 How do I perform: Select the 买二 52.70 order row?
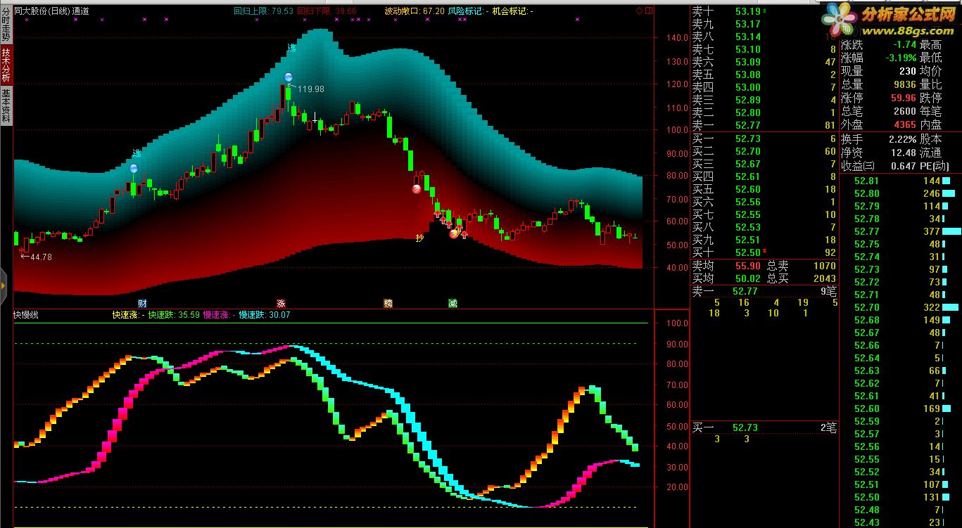[x=764, y=151]
